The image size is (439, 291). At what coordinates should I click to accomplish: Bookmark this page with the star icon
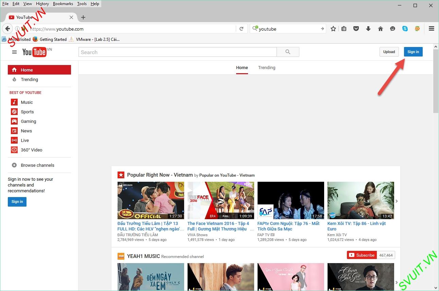[x=333, y=29]
